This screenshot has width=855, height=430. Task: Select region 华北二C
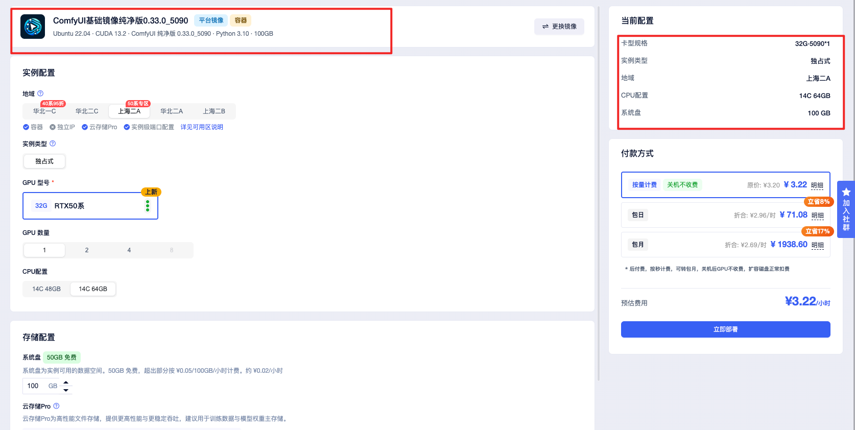click(87, 111)
